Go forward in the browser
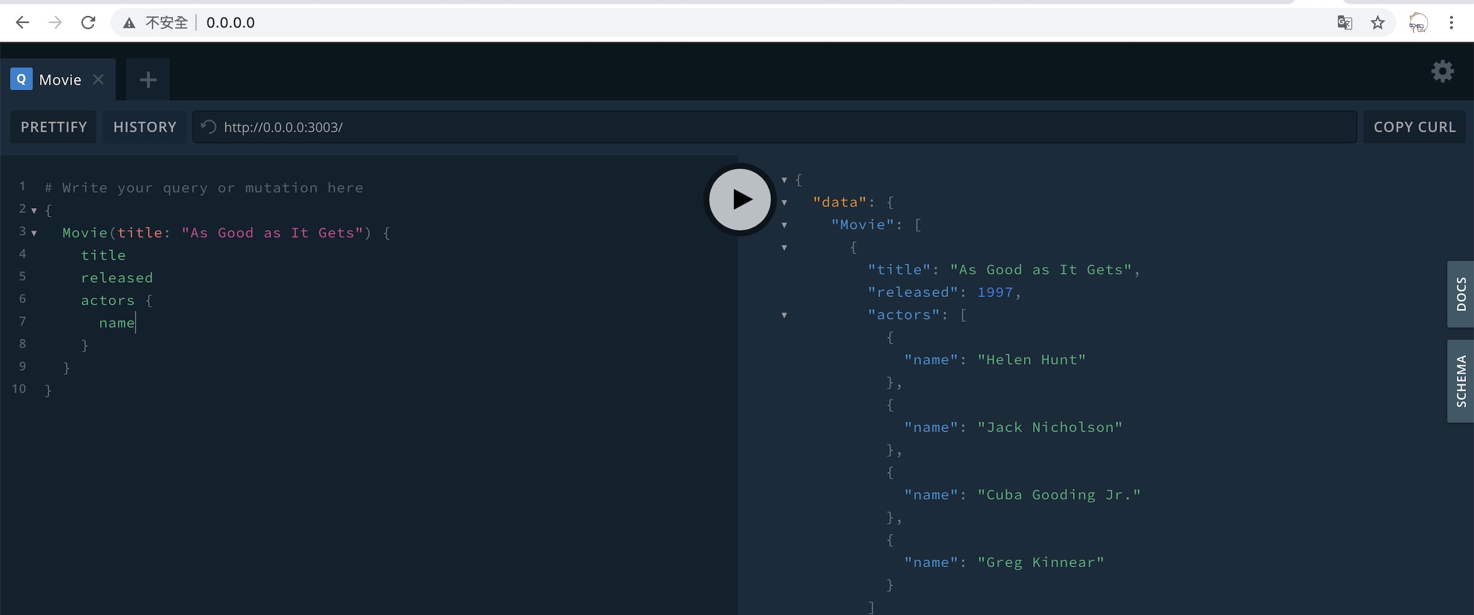 (55, 23)
